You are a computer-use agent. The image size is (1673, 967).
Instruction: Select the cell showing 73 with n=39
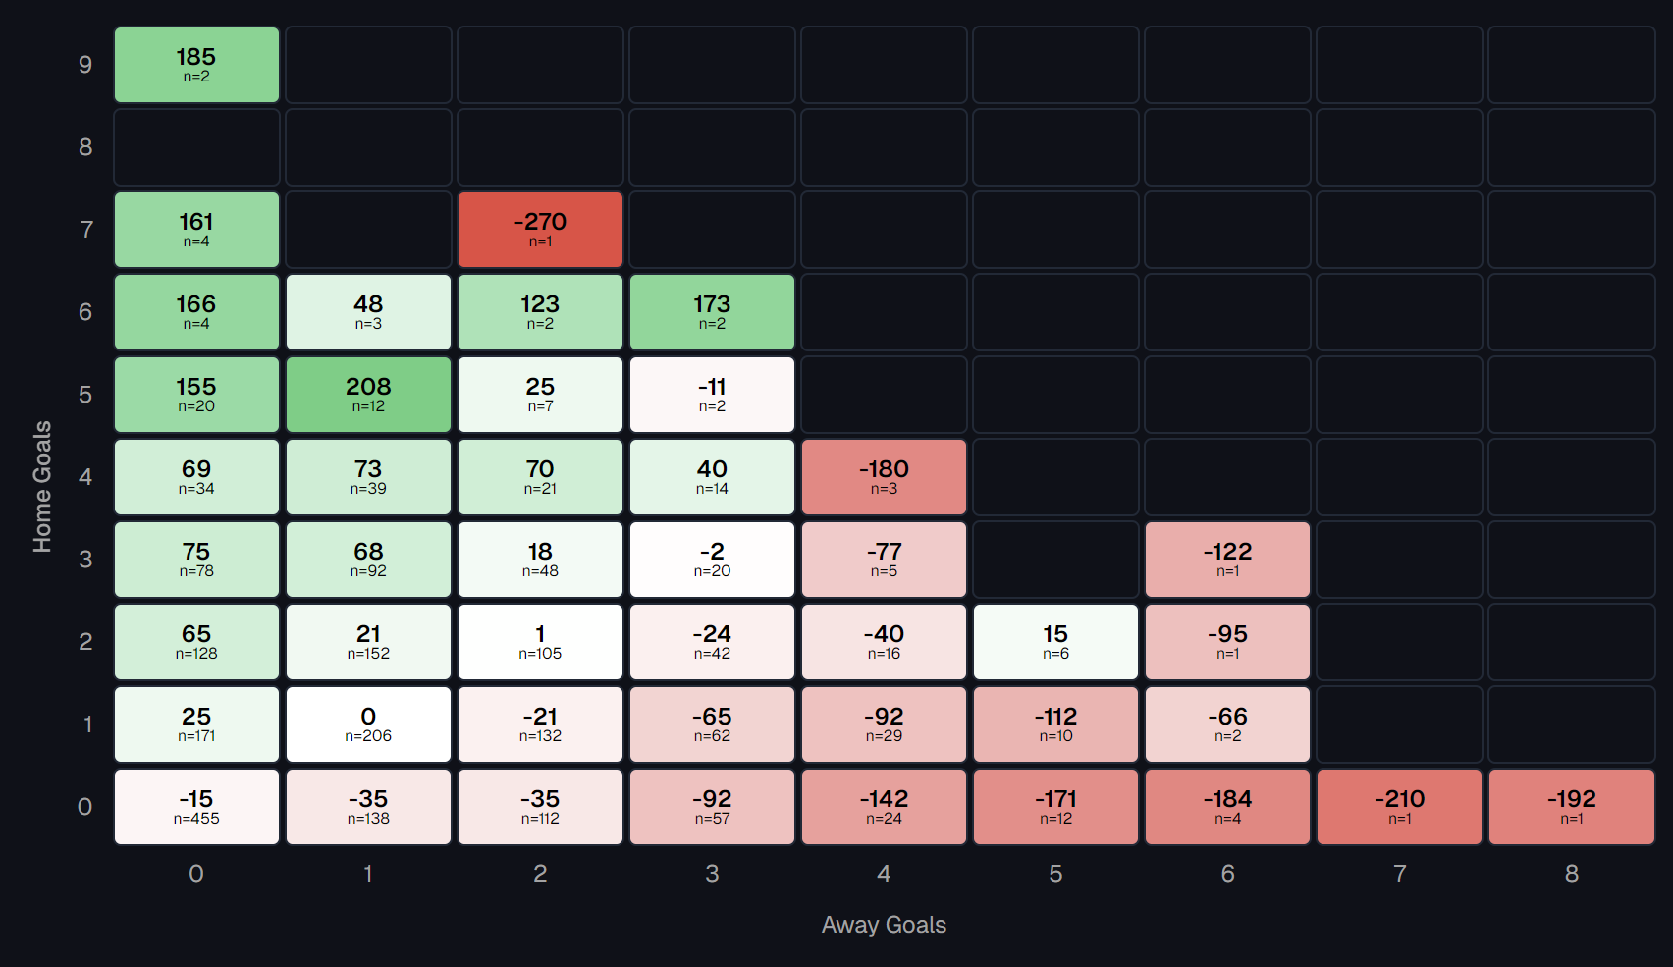(x=368, y=477)
